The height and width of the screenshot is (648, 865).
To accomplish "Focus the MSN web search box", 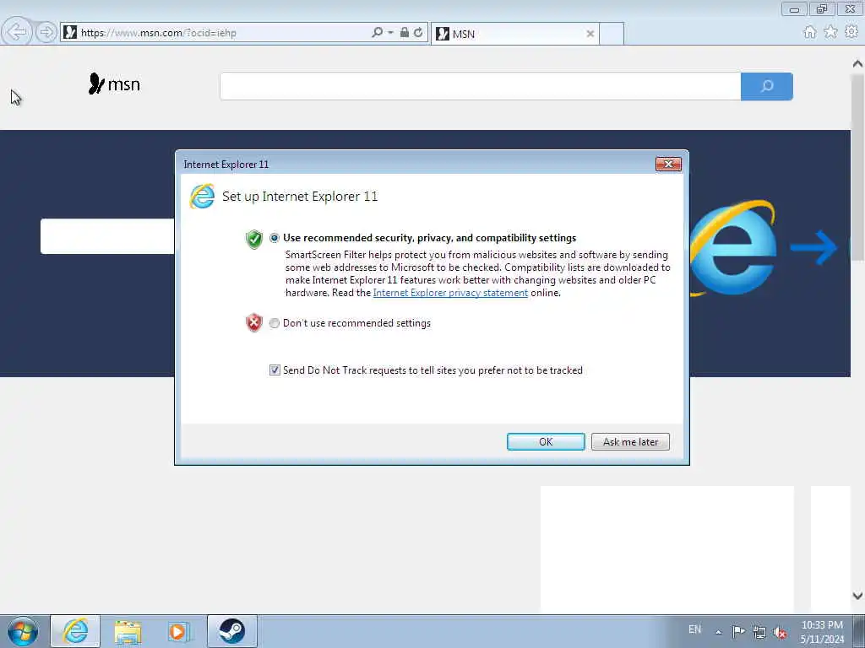I will [x=480, y=86].
